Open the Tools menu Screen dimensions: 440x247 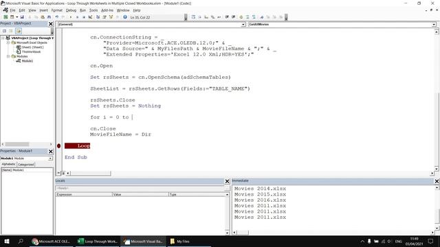[x=93, y=10]
